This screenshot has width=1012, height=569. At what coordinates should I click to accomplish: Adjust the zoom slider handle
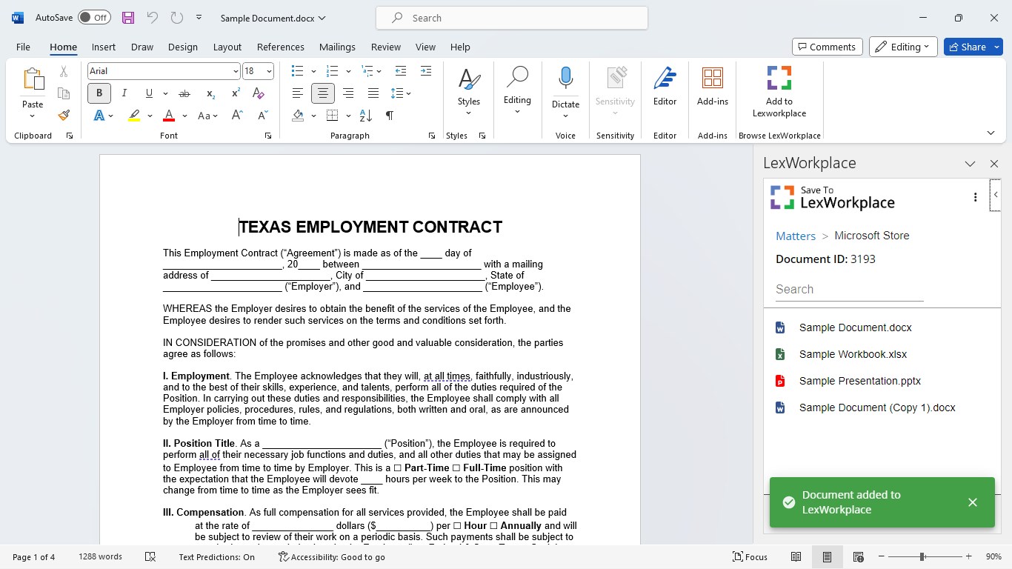(x=922, y=556)
